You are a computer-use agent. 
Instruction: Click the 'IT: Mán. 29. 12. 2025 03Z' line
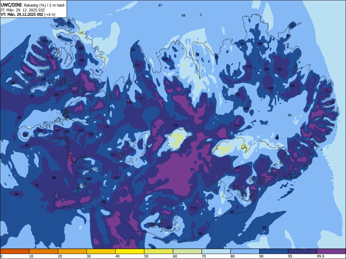tap(23, 10)
